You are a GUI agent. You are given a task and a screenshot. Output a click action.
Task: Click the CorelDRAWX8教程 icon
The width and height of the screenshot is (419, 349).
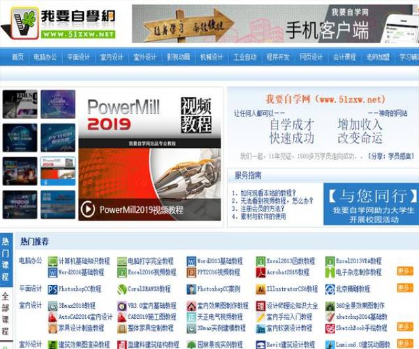click(122, 289)
